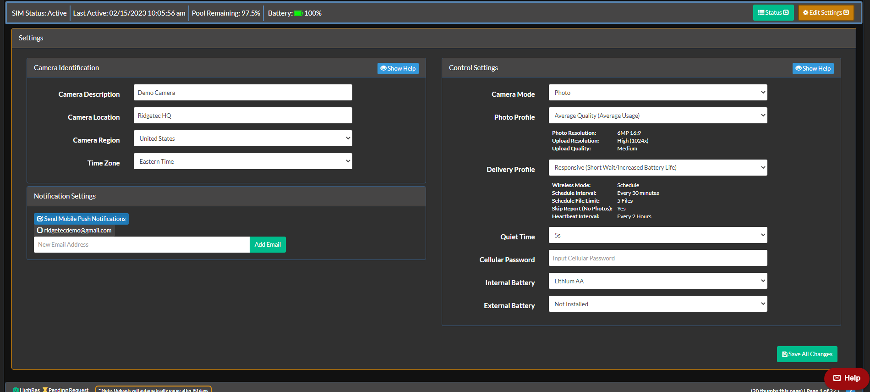Check the ridgetecdemo@gmail.com email checkbox
Viewport: 870px width, 392px height.
[40, 230]
